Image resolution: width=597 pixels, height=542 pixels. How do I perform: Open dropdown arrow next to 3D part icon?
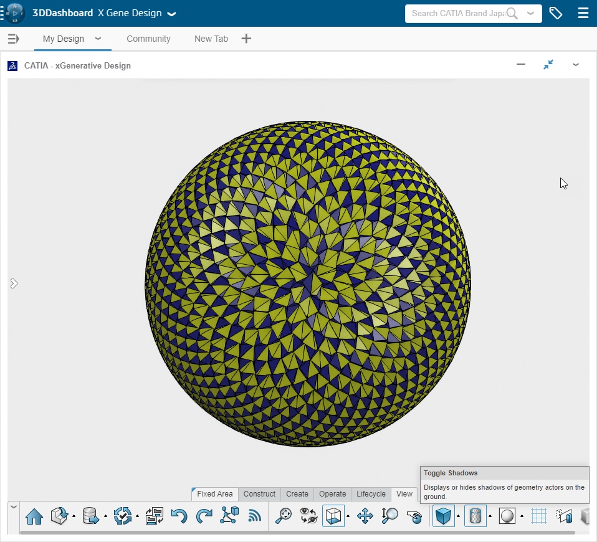click(x=74, y=516)
